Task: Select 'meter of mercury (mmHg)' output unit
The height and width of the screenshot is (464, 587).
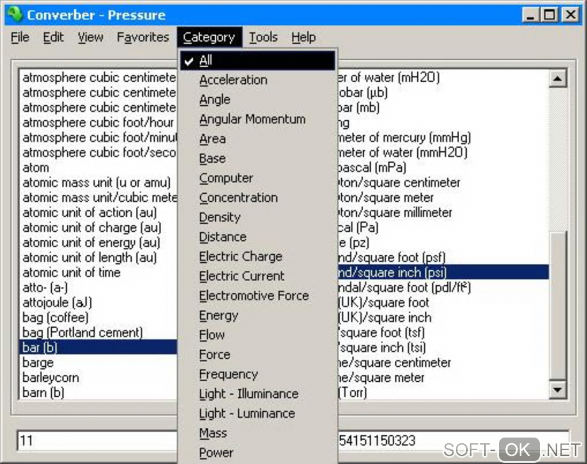Action: (443, 137)
